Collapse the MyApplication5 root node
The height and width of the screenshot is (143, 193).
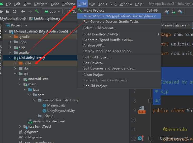(6, 31)
